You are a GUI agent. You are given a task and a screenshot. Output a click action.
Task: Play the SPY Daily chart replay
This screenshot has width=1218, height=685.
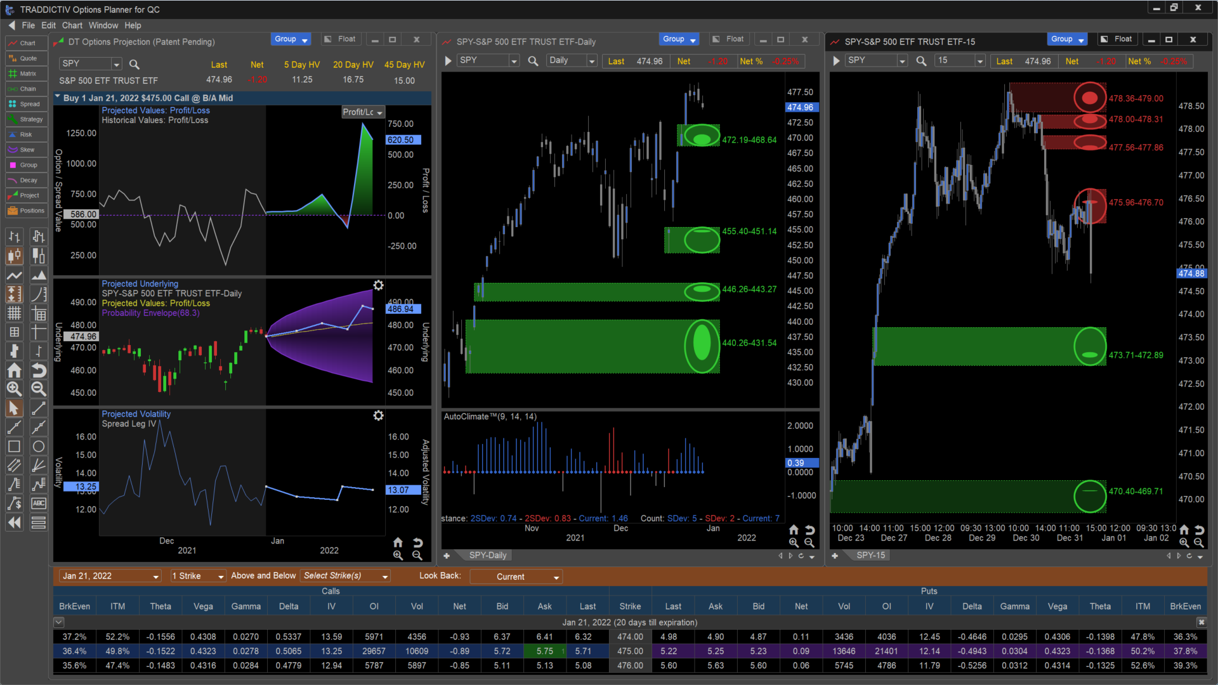point(448,61)
